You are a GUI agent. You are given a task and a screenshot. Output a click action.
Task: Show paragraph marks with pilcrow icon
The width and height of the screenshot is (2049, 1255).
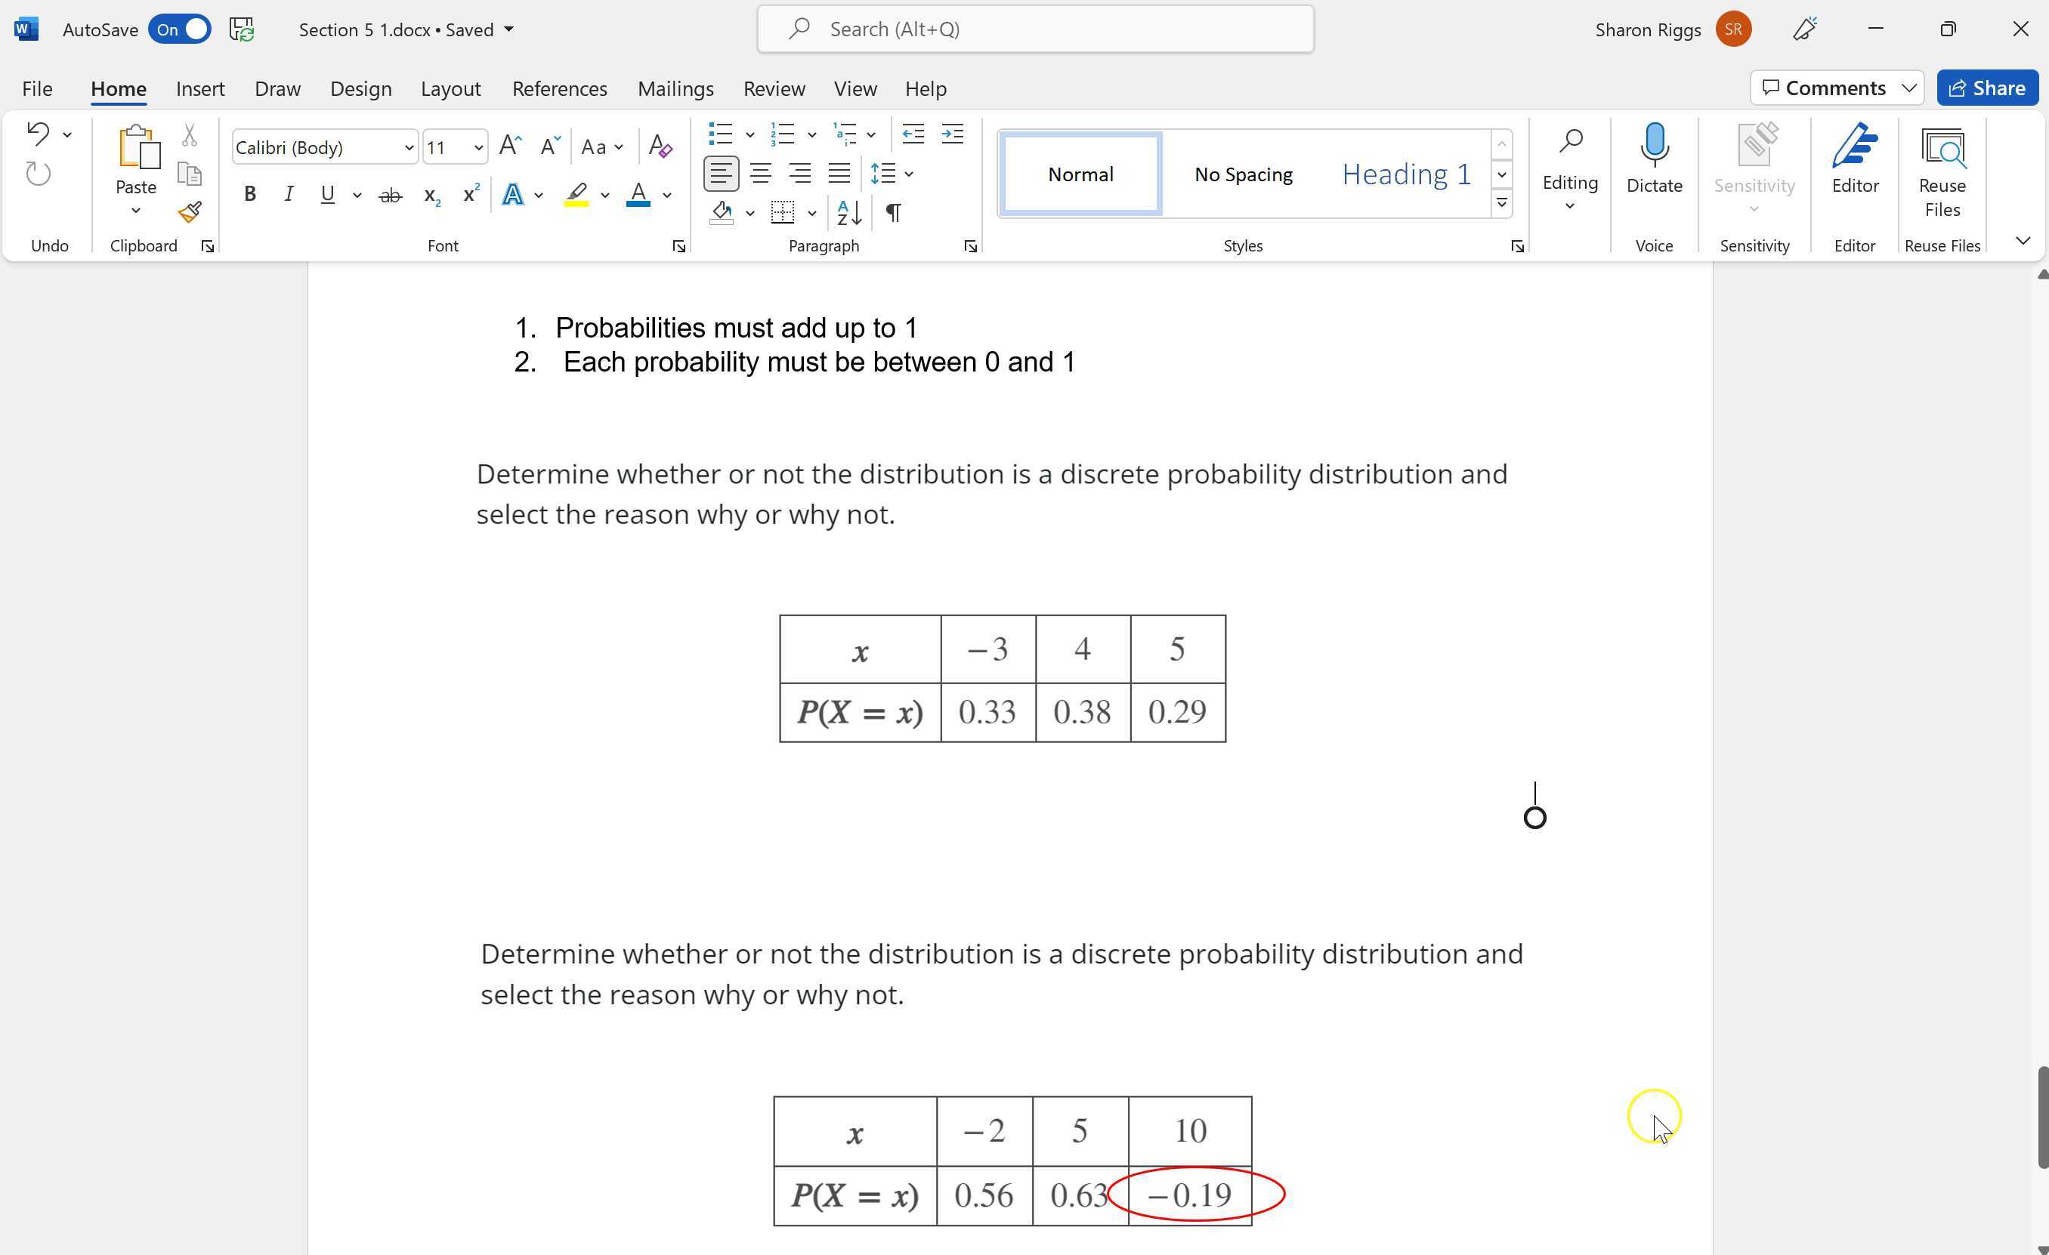coord(893,213)
